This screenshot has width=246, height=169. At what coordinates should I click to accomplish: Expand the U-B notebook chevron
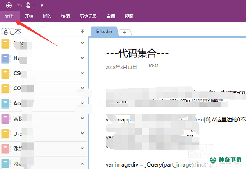pyautogui.click(x=82, y=133)
